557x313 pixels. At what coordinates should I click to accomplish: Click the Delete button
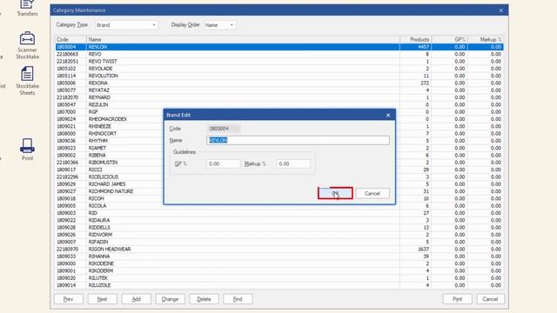[x=204, y=299]
